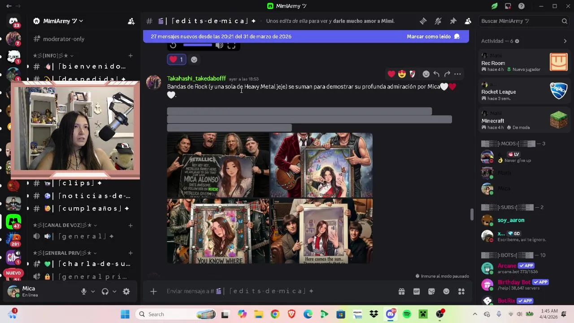Viewport: 574px width, 323px height.
Task: Click the video volume speaker icon
Action: tap(219, 45)
